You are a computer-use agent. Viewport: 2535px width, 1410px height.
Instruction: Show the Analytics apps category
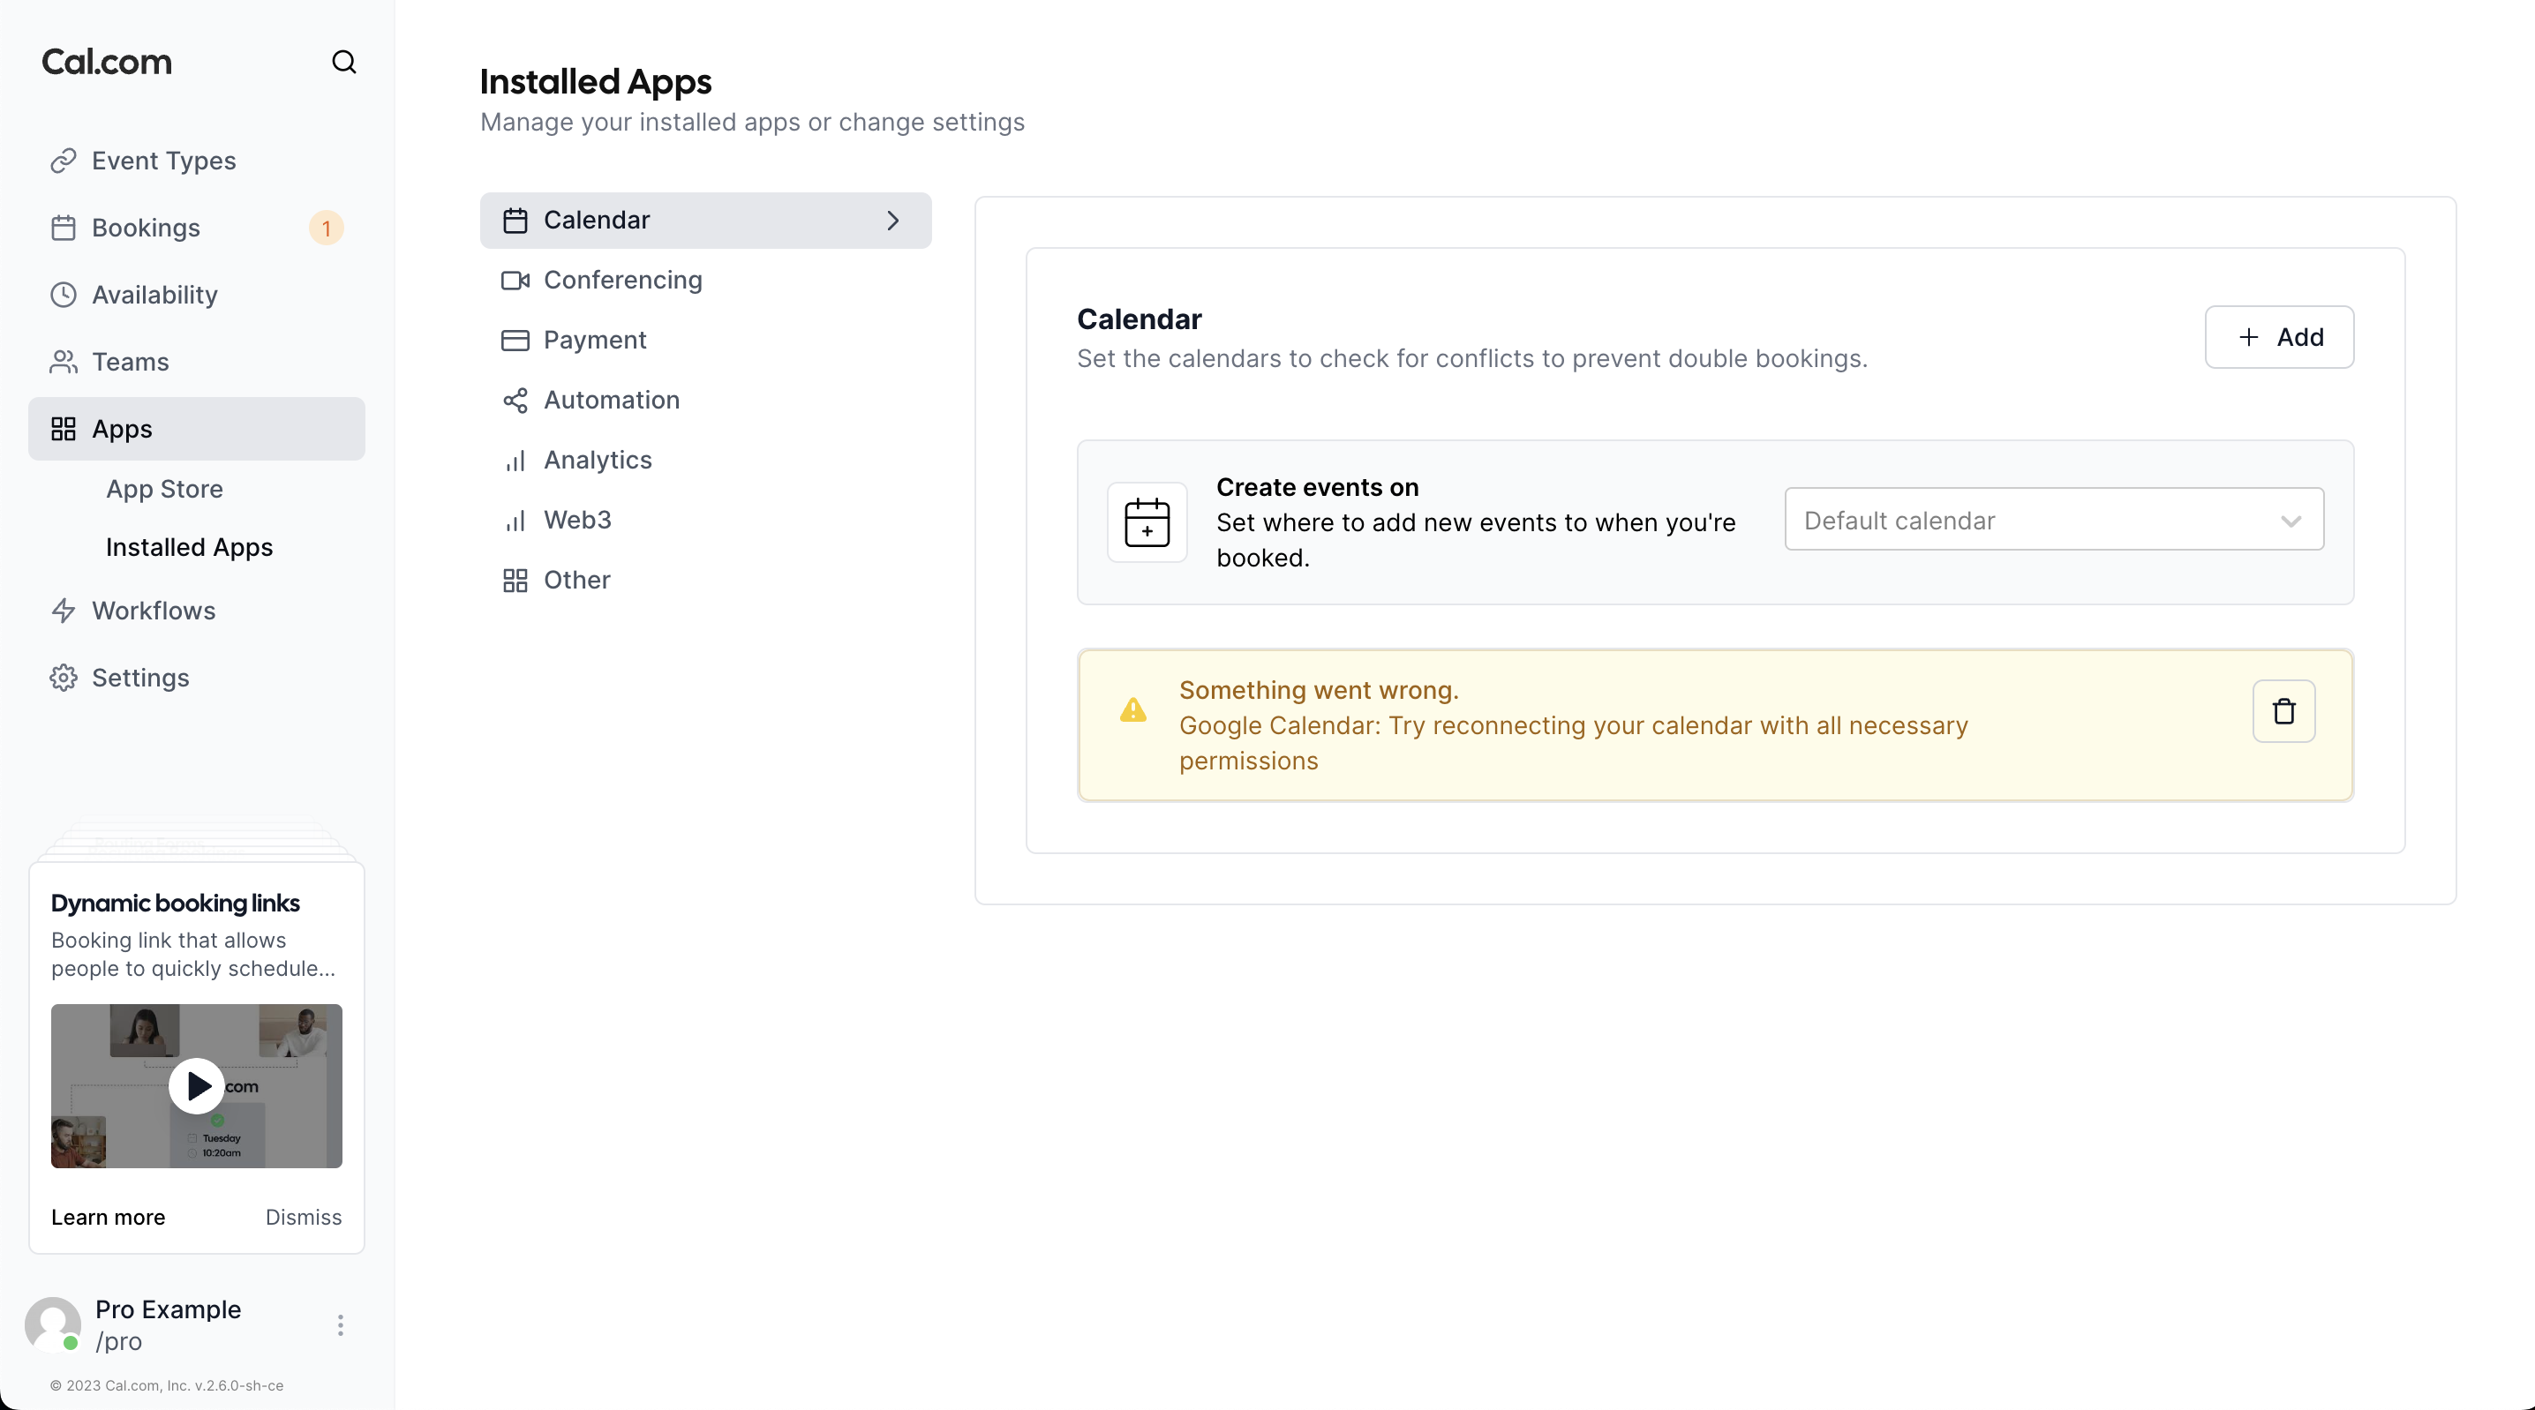pyautogui.click(x=598, y=461)
